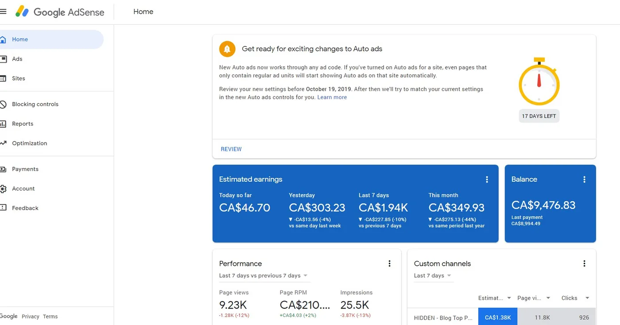The image size is (620, 325).
Task: Open the hamburger main menu
Action: 3,11
